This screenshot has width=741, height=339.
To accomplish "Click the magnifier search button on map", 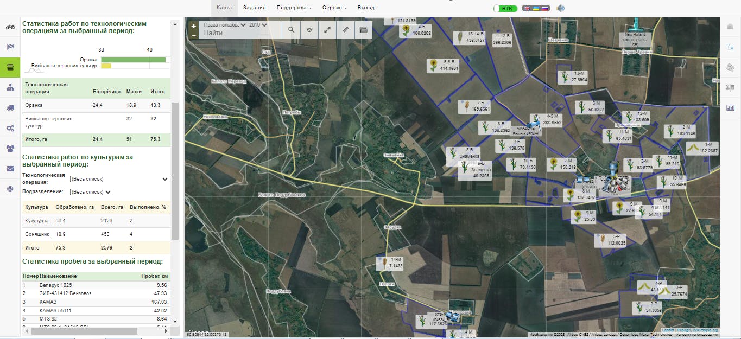I will point(291,30).
